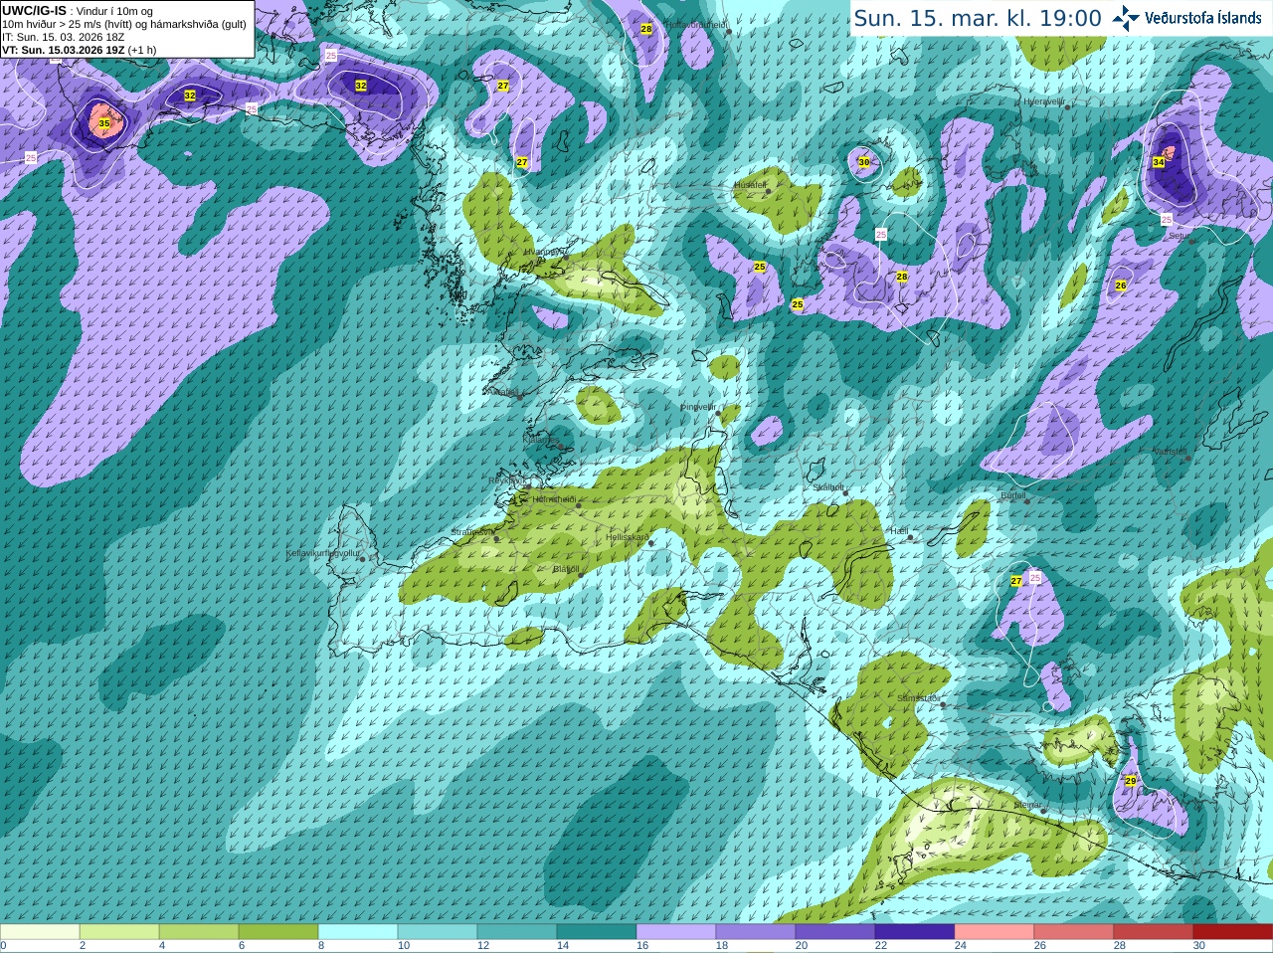The width and height of the screenshot is (1273, 953).
Task: Click the yellow gust label 29 near Steinar
Action: (1131, 781)
